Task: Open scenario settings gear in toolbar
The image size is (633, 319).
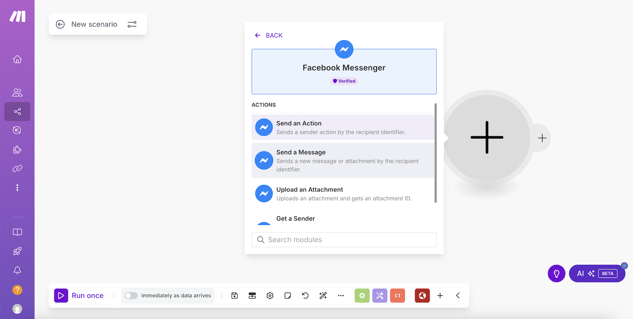Action: point(270,296)
